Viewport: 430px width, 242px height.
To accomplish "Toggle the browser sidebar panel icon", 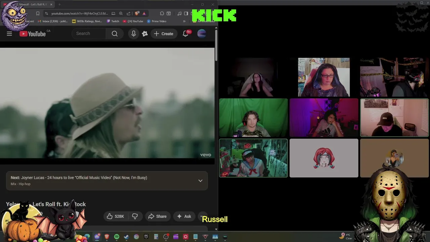I will [186, 13].
